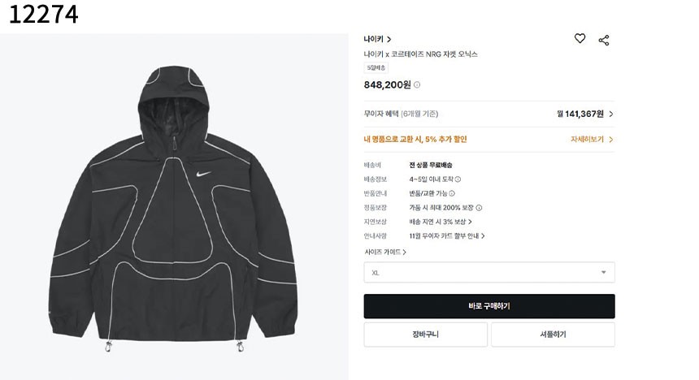Viewport: 699px width, 380px height.
Task: Click the info icon beside 848,200원 price
Action: click(x=417, y=84)
